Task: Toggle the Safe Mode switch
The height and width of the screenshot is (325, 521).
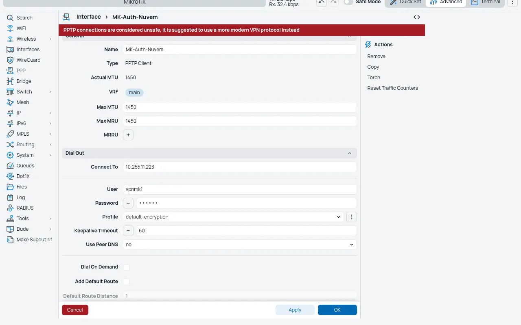Action: pyautogui.click(x=348, y=2)
